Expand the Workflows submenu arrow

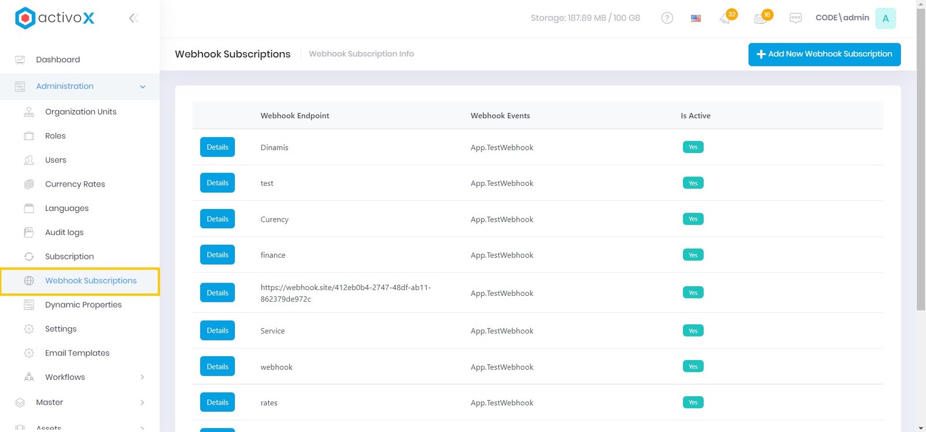tap(142, 377)
